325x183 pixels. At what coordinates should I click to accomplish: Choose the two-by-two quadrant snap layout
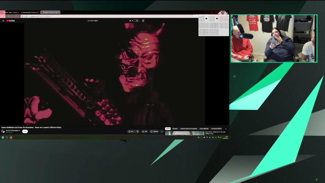tap(204, 32)
